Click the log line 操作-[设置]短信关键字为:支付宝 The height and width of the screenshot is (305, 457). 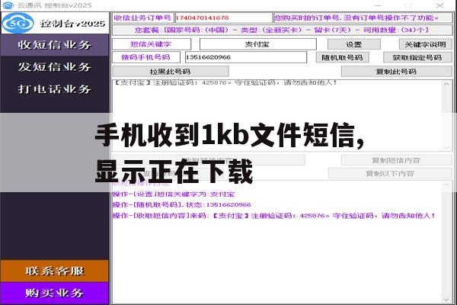174,194
